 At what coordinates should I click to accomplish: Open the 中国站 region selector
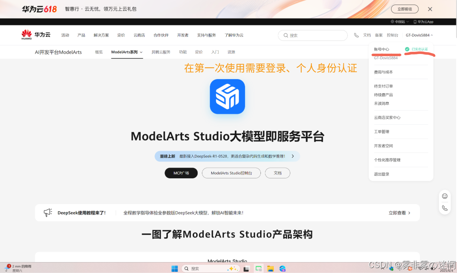tap(400, 22)
